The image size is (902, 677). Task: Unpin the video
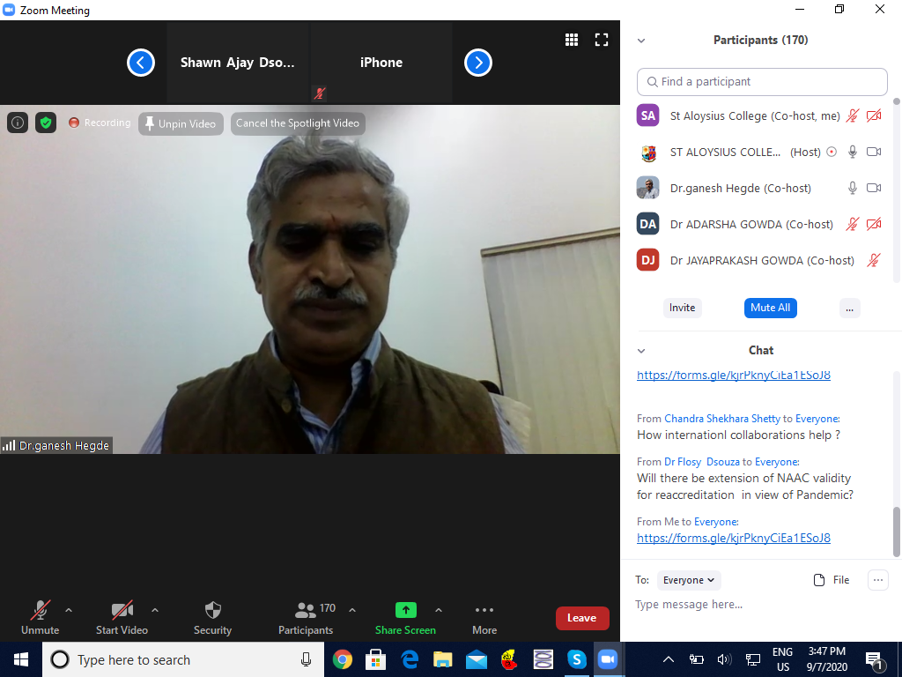pos(181,123)
